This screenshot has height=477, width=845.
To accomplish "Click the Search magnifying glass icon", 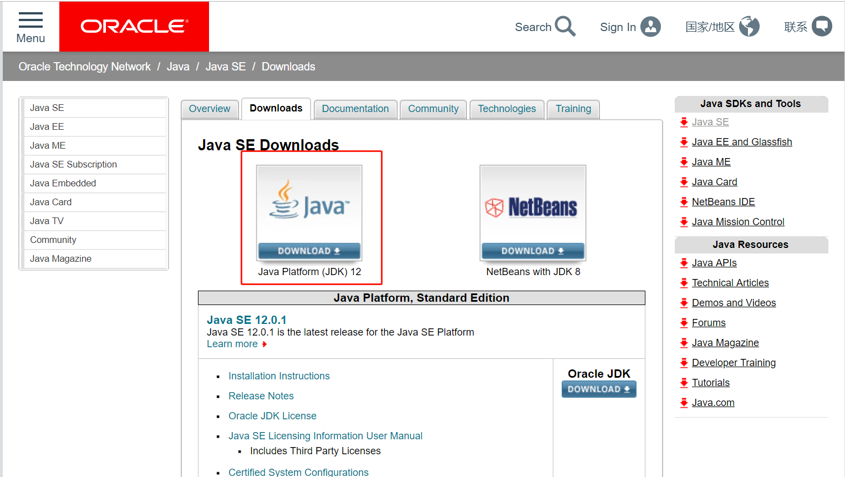I will [x=566, y=26].
